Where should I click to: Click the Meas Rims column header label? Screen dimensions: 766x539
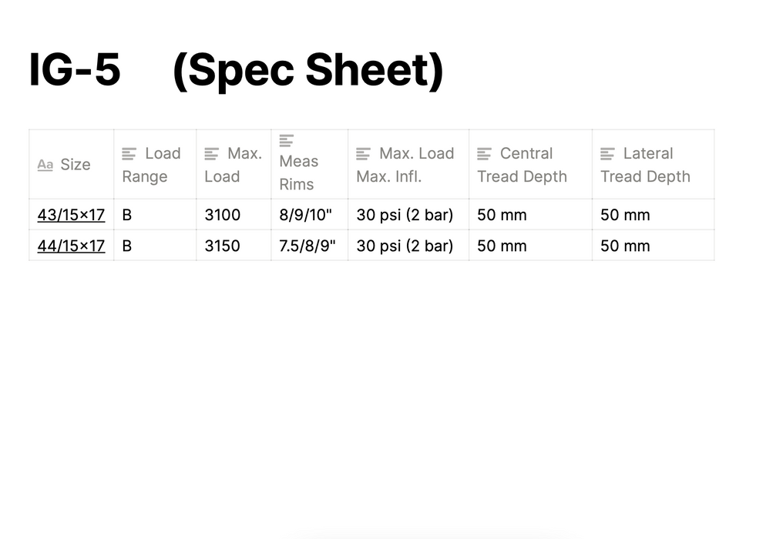[298, 172]
